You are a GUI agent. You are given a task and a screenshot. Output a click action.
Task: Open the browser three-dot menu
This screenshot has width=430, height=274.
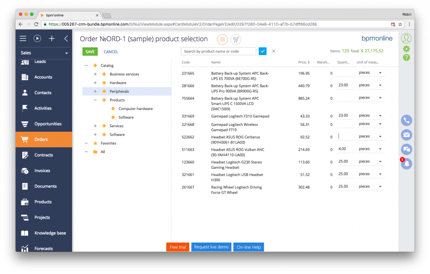pos(409,24)
